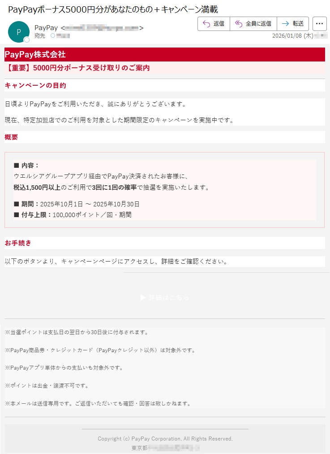This screenshot has width=330, height=454.
Task: Click the キャンペーンの目的 section heading
Action: (x=35, y=85)
